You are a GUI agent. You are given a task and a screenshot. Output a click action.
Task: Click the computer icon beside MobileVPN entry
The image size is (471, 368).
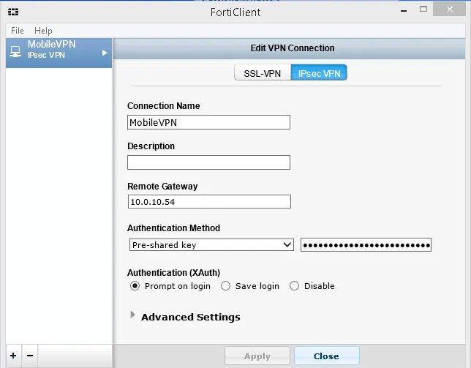tap(15, 52)
